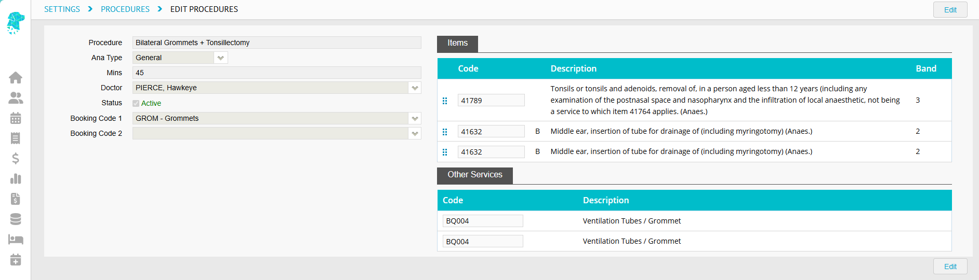Viewport: 979px width, 280px height.
Task: Open the dollar sign billing icon
Action: pos(16,159)
